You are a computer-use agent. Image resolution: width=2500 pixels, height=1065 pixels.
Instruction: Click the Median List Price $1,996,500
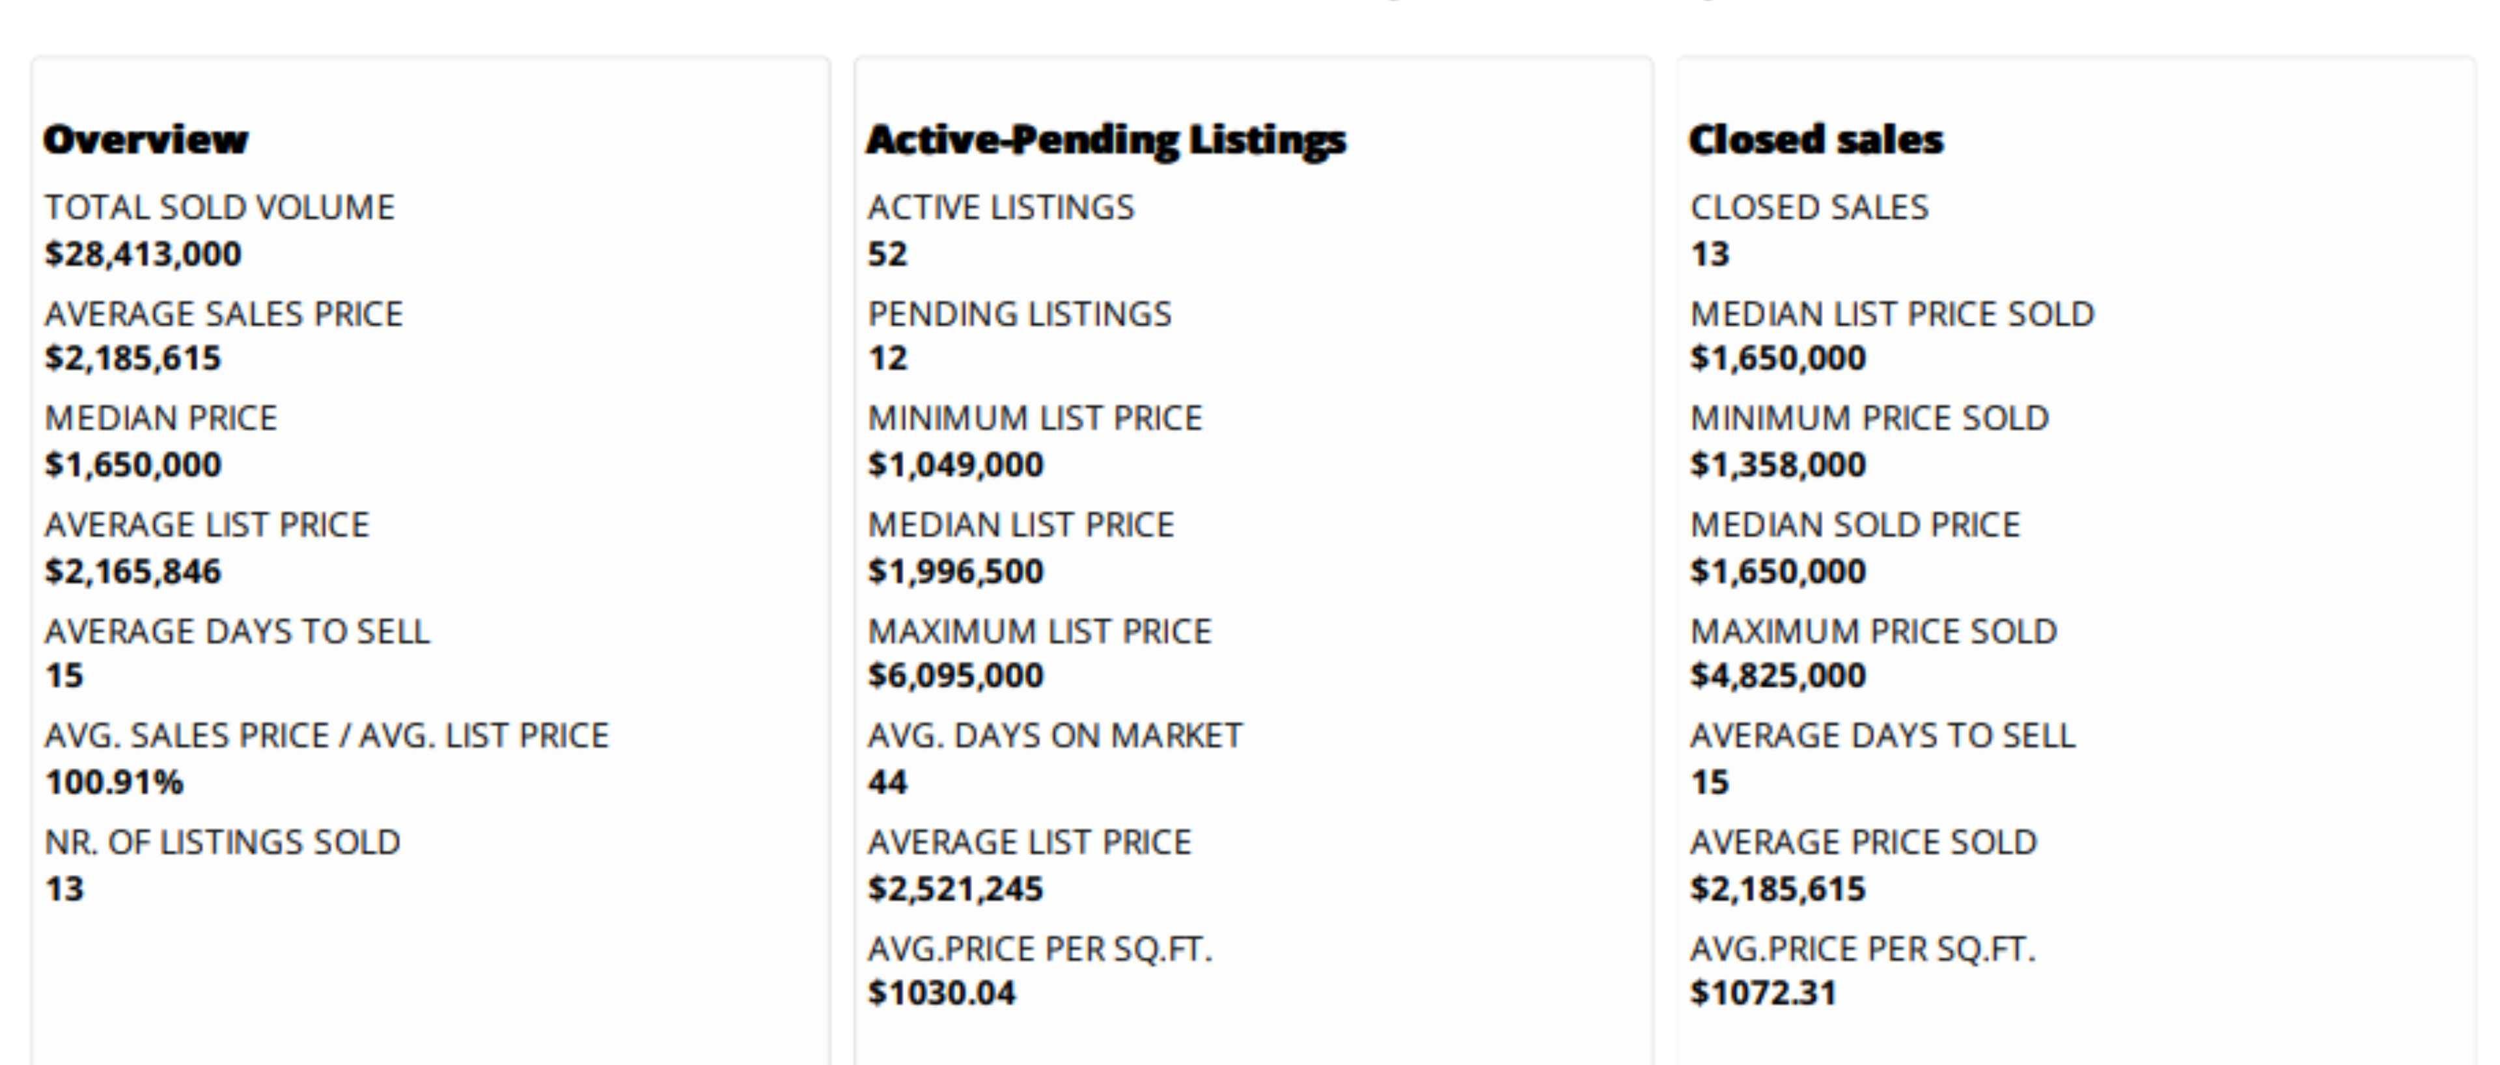[955, 572]
